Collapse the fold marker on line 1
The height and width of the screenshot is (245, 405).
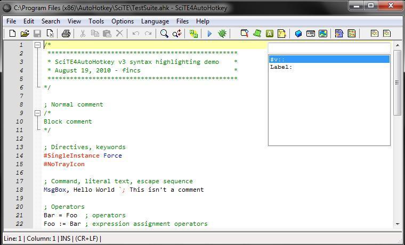pos(37,45)
